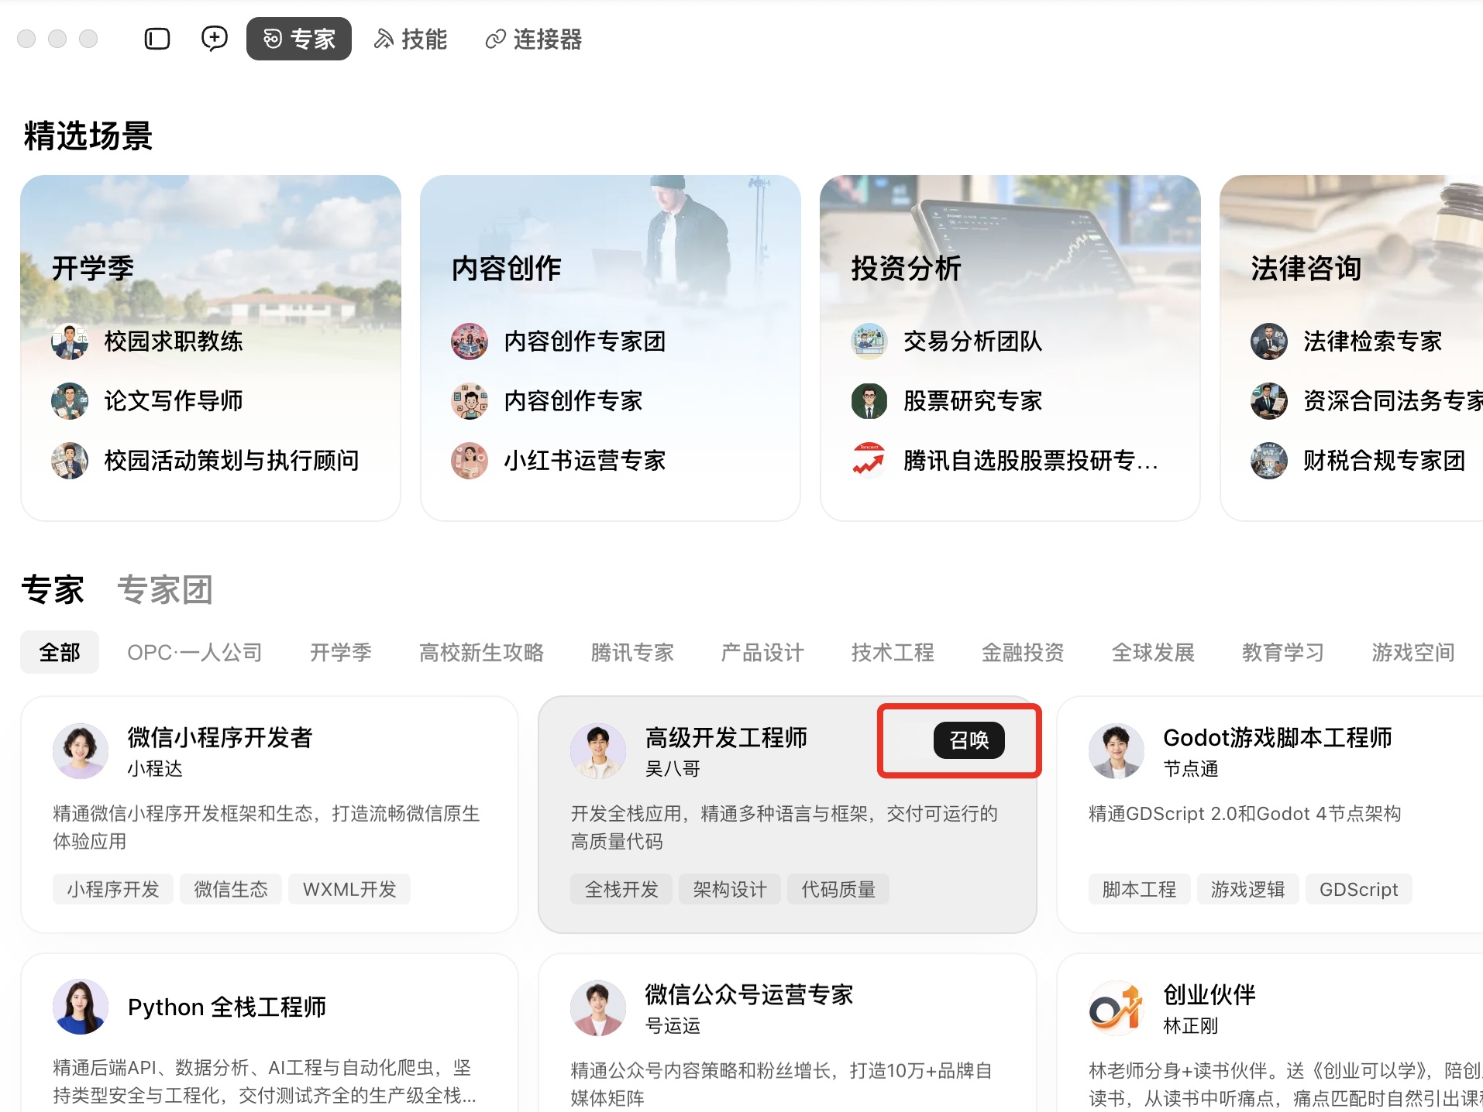Click the GDScript tag
This screenshot has width=1483, height=1112.
[x=1359, y=889]
